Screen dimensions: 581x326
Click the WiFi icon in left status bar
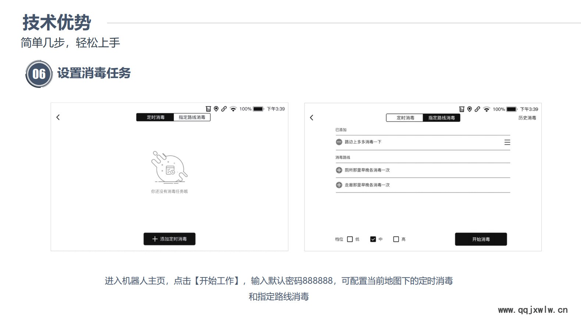click(x=233, y=109)
